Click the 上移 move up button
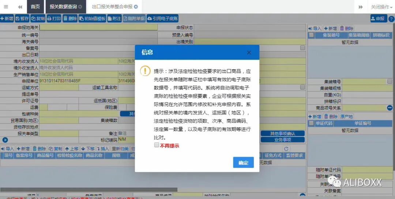The height and width of the screenshot is (199, 395). (72, 149)
